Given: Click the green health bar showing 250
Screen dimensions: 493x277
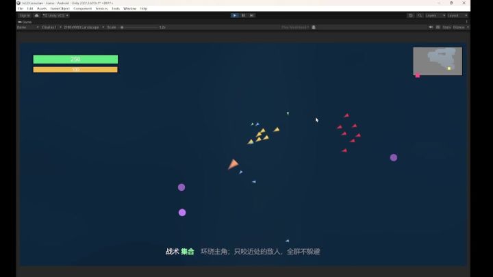Looking at the screenshot, I should 75,60.
